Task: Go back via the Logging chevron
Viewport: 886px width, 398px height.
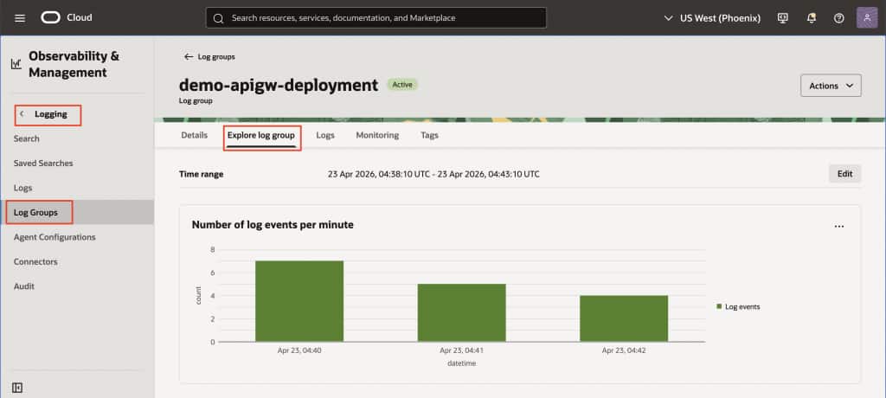Action: [x=22, y=114]
